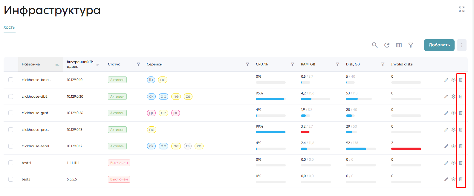
Task: Click the Добавить button
Action: pyautogui.click(x=439, y=45)
